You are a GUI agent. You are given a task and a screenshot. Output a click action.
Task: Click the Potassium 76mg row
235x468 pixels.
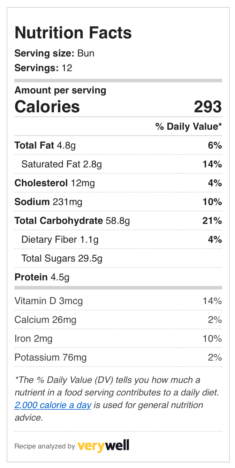tap(118, 357)
